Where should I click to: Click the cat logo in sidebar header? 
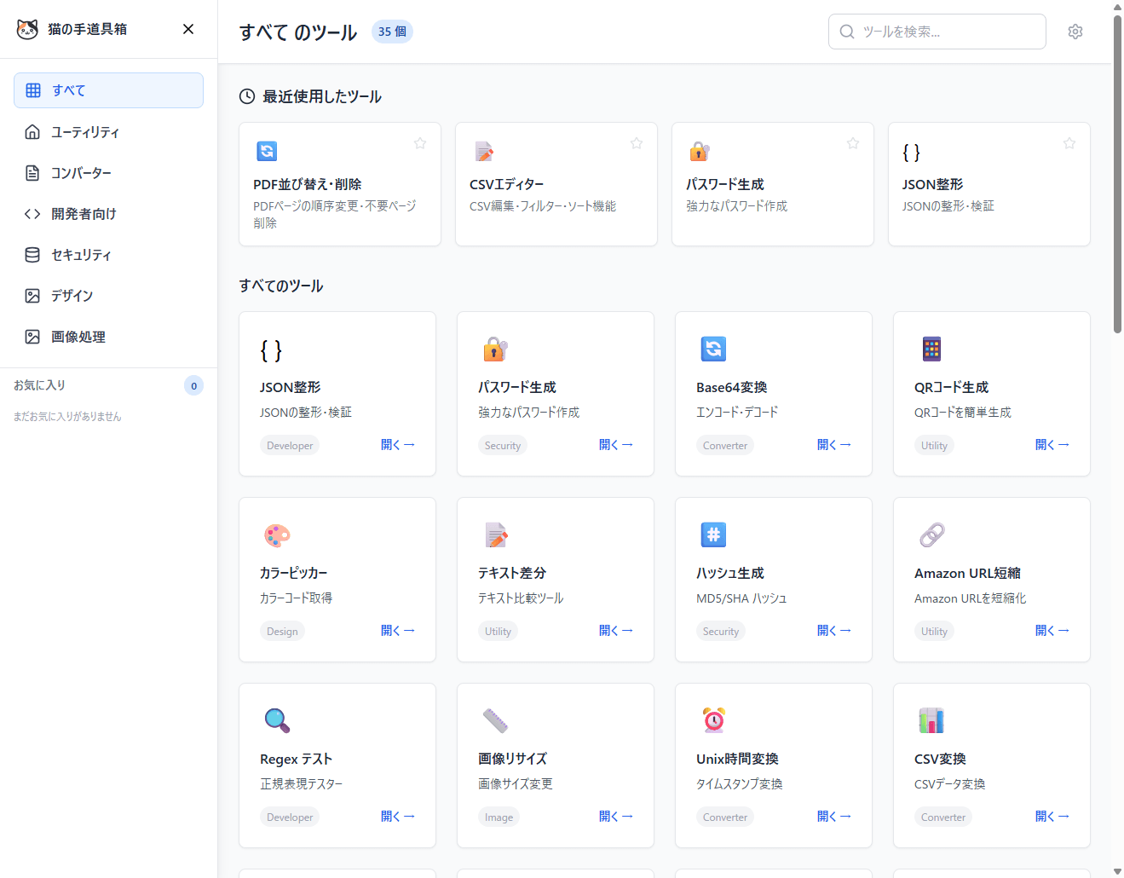pos(27,29)
